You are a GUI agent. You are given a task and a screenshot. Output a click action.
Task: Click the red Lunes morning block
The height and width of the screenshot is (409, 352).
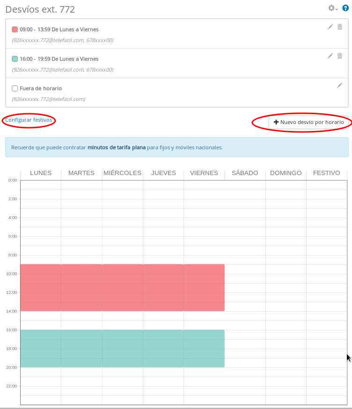(41, 287)
